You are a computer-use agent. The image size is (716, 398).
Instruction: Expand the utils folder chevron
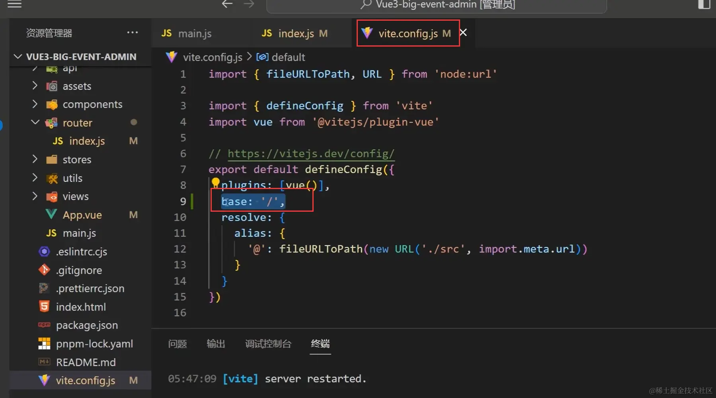(35, 178)
